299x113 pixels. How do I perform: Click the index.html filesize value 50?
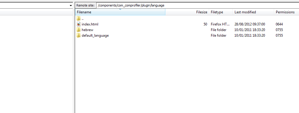(205, 24)
